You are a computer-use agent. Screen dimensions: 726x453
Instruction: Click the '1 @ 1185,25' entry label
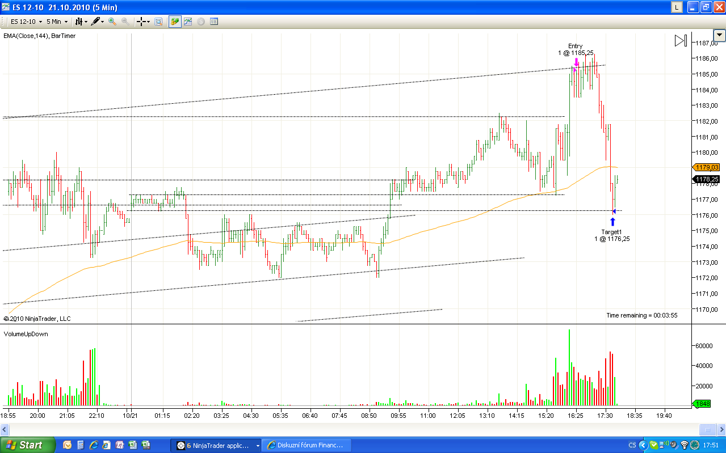pyautogui.click(x=576, y=53)
